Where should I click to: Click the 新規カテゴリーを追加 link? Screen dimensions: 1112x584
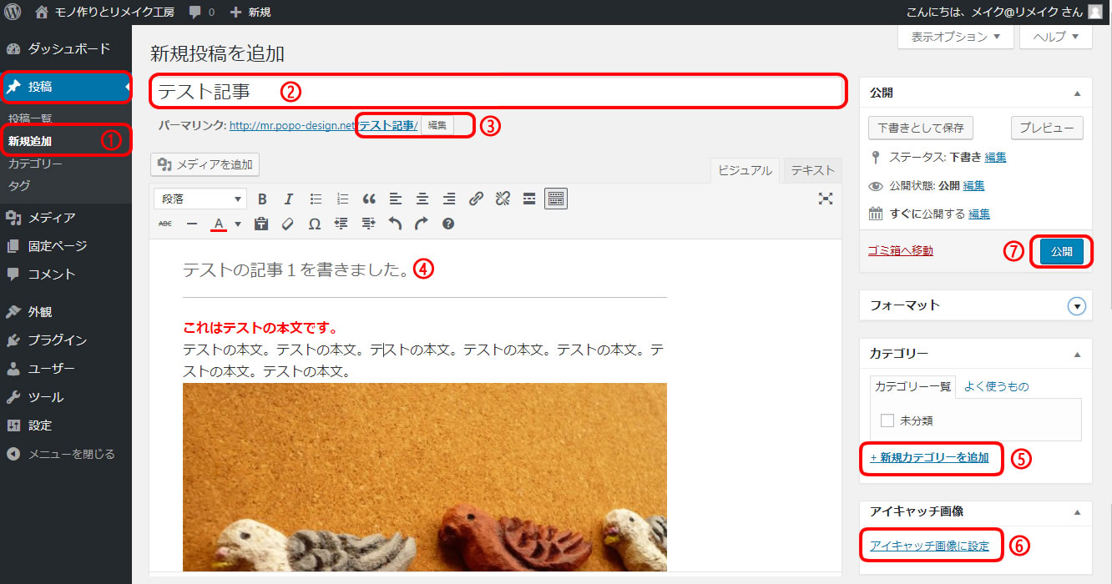click(929, 457)
